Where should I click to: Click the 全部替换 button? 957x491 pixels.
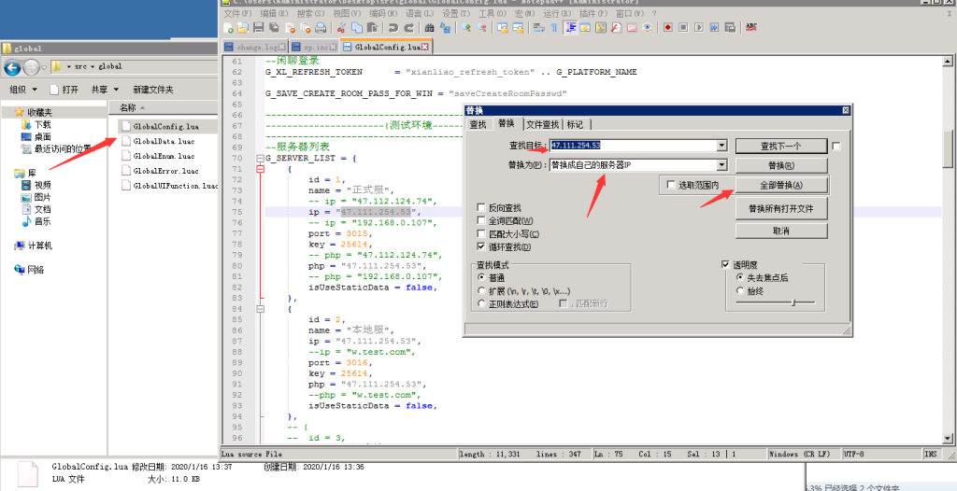pos(780,185)
